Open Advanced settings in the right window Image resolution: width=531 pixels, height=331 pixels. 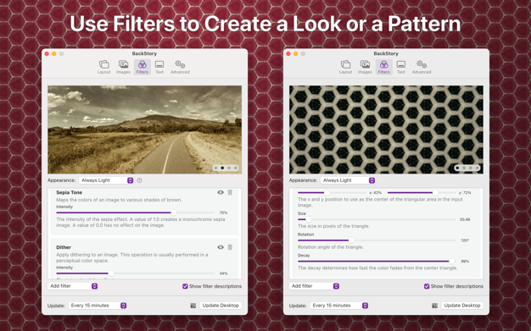[x=422, y=67]
